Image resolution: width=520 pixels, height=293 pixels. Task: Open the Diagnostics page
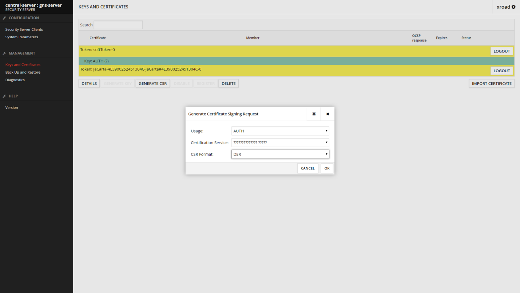[15, 80]
